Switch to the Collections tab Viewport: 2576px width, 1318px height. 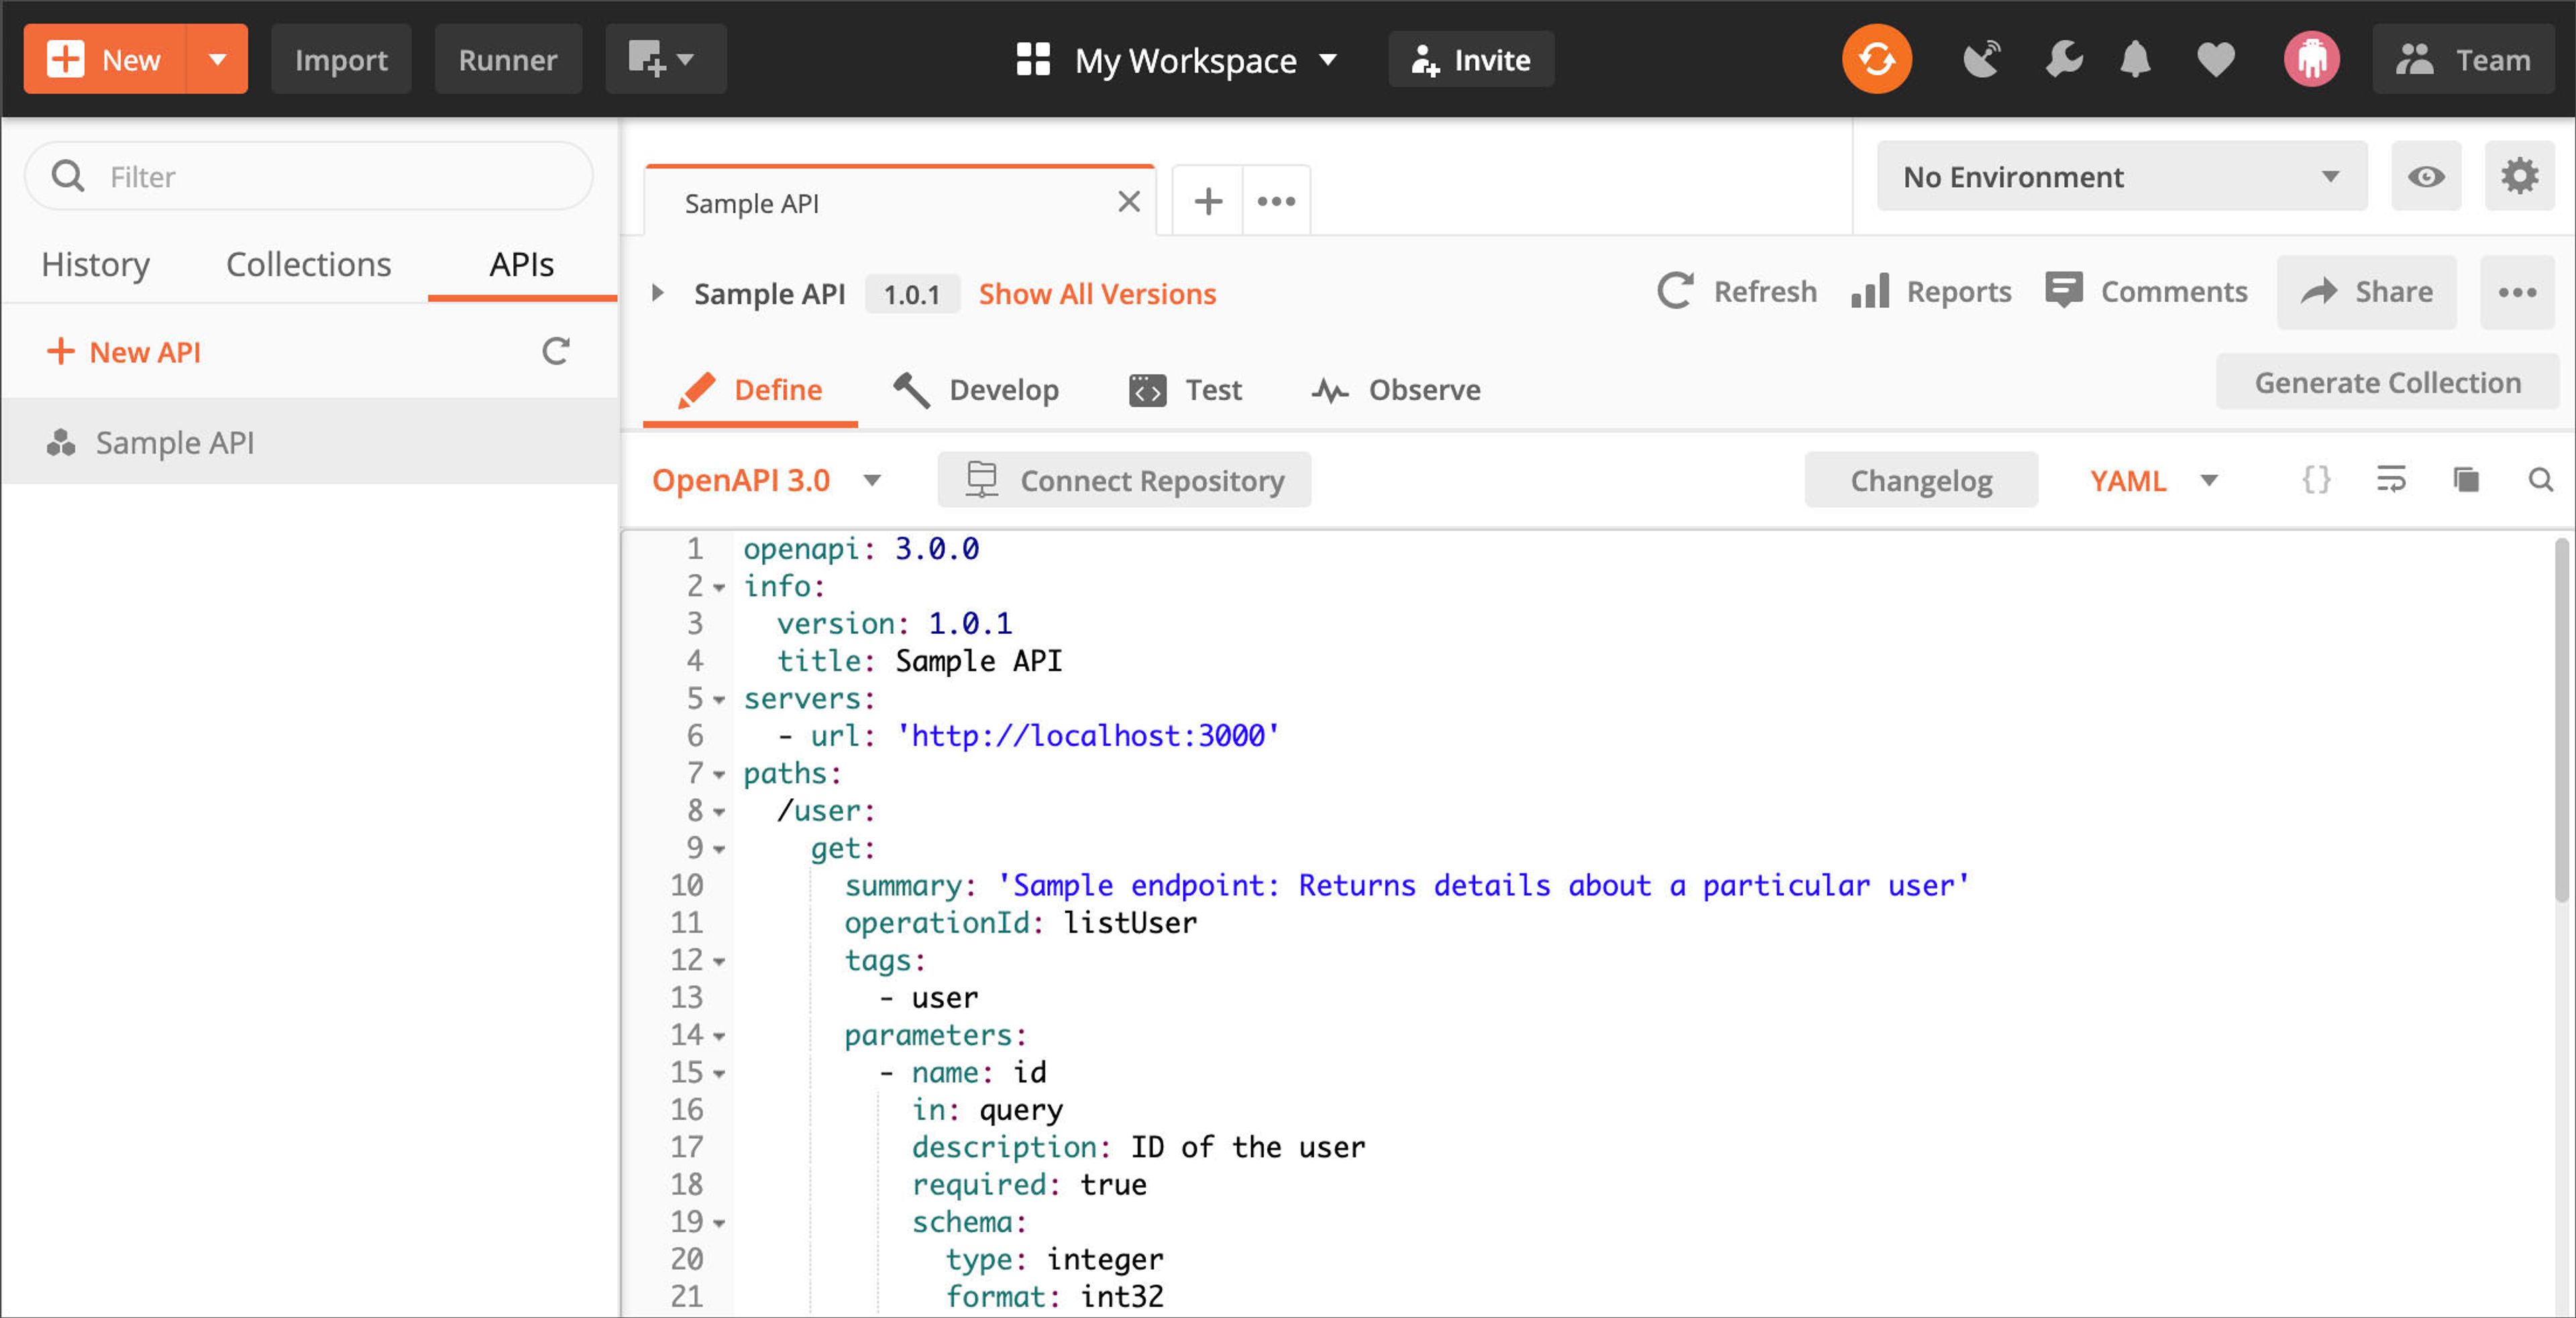(308, 264)
